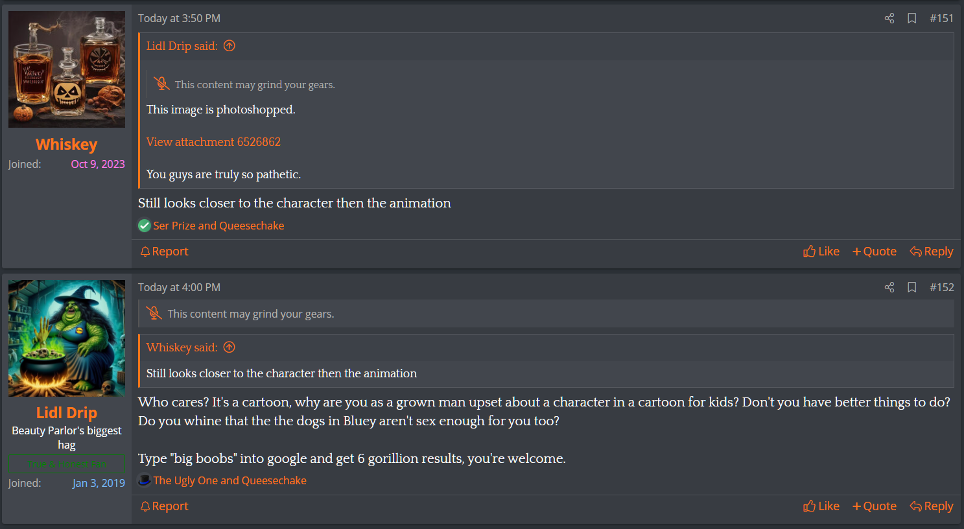Open Whiskey's profile via username
This screenshot has width=964, height=529.
pos(66,145)
